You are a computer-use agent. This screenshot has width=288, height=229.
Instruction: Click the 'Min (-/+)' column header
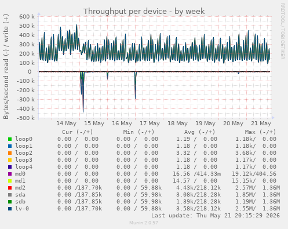(x=139, y=132)
